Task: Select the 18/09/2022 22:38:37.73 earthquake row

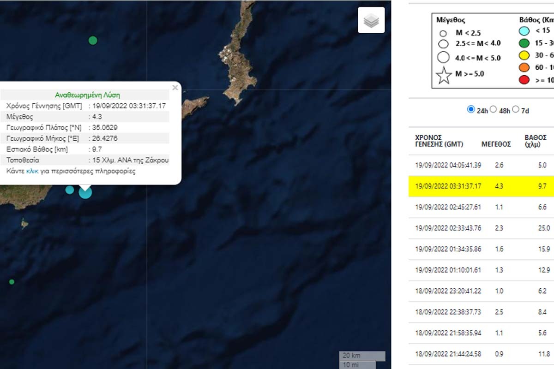Action: (x=481, y=312)
